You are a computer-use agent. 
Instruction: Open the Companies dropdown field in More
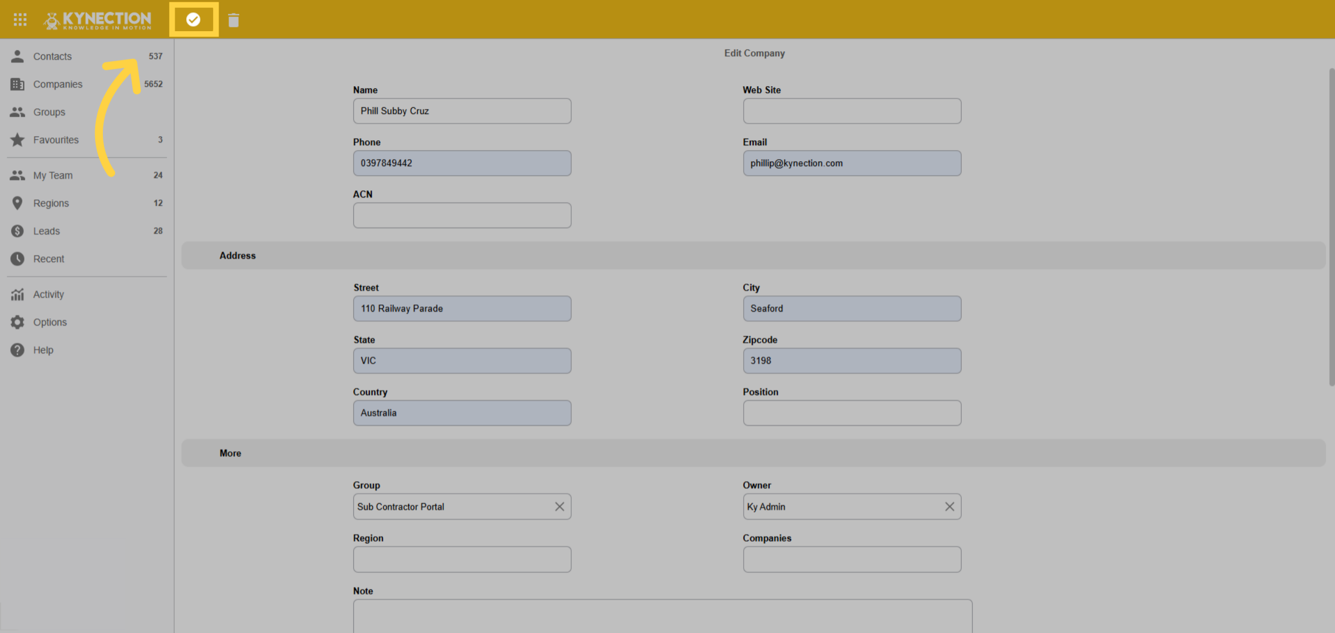[852, 559]
